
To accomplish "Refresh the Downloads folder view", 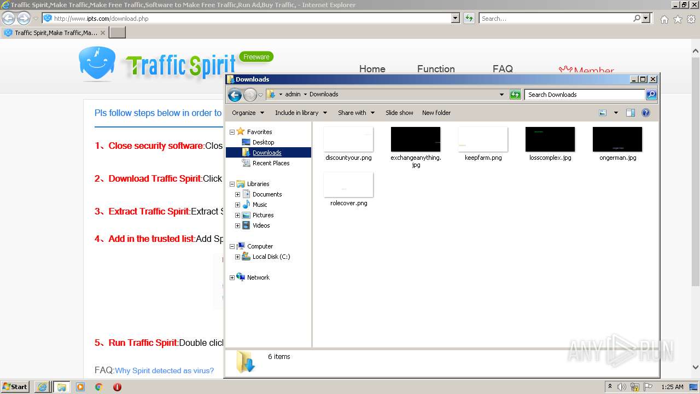I will tap(515, 95).
